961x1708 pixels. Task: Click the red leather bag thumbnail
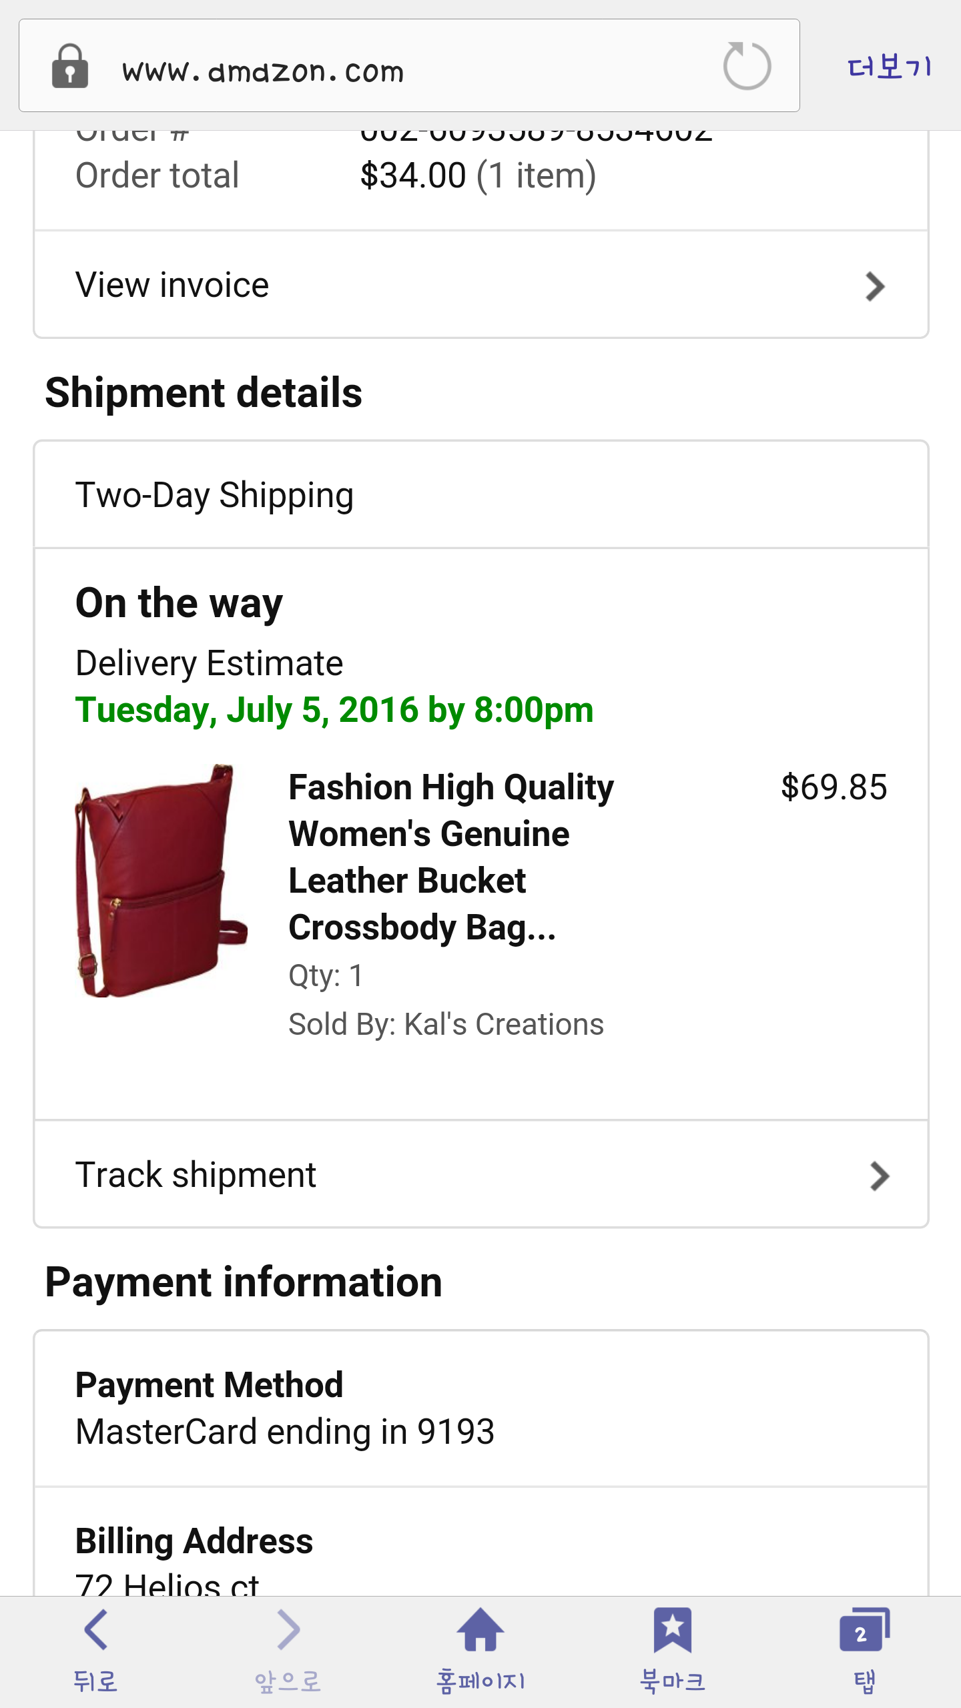[x=161, y=881]
